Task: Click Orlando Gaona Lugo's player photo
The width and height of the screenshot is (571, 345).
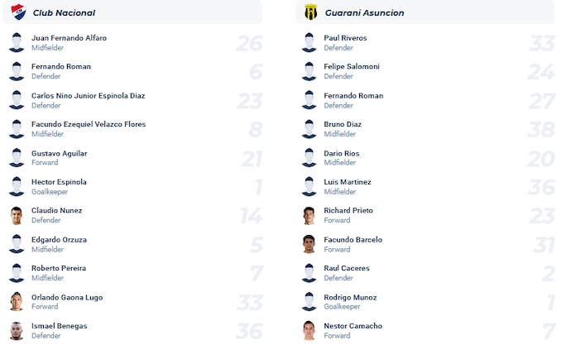Action: tap(17, 302)
